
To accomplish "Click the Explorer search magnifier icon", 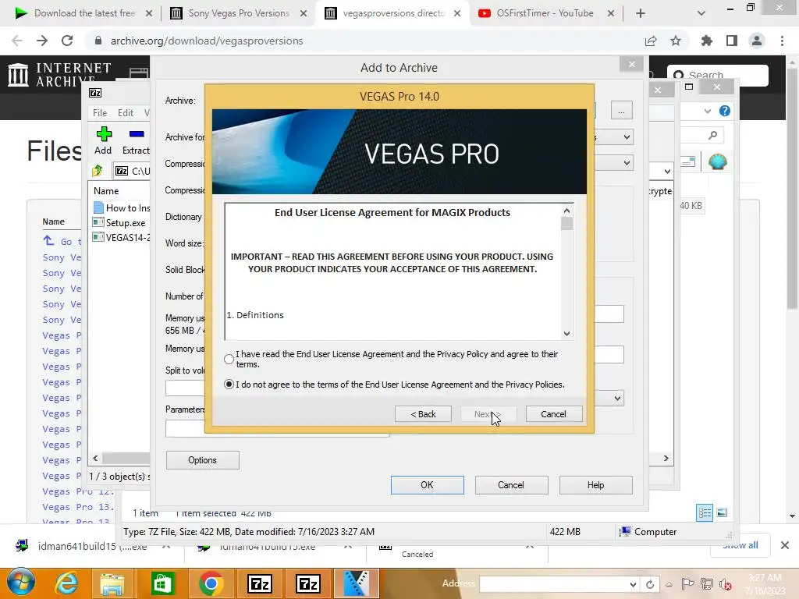I will click(713, 135).
